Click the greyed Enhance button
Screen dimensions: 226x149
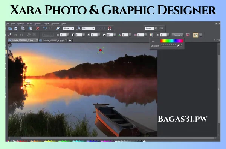(48, 35)
